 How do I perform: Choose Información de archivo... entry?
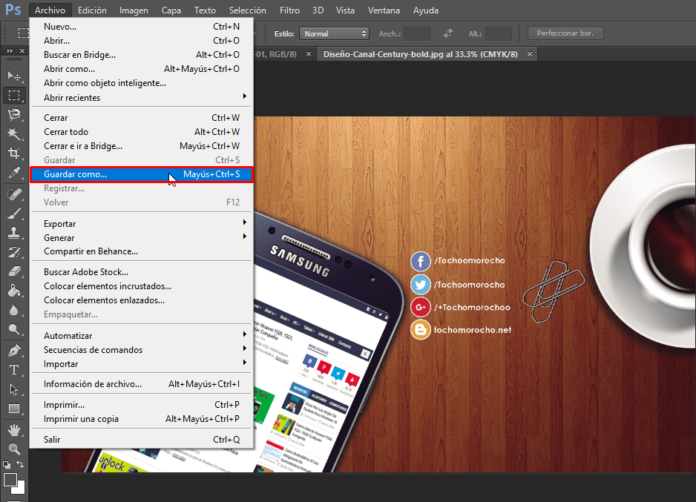[141, 384]
